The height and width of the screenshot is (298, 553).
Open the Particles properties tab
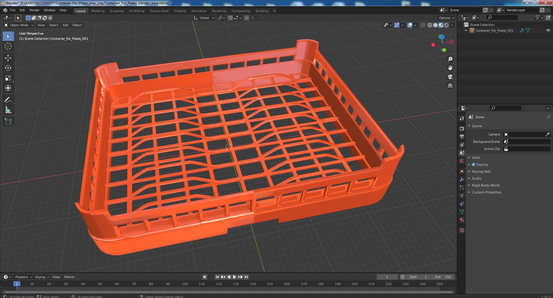click(462, 188)
